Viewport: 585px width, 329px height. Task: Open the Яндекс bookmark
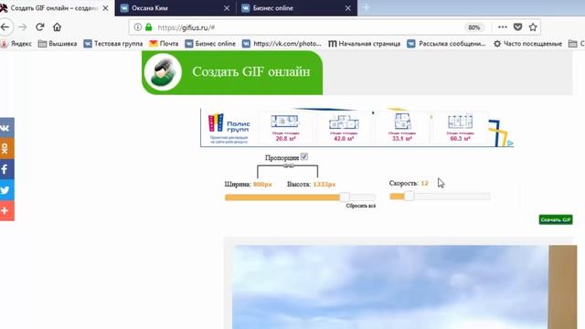coord(16,44)
